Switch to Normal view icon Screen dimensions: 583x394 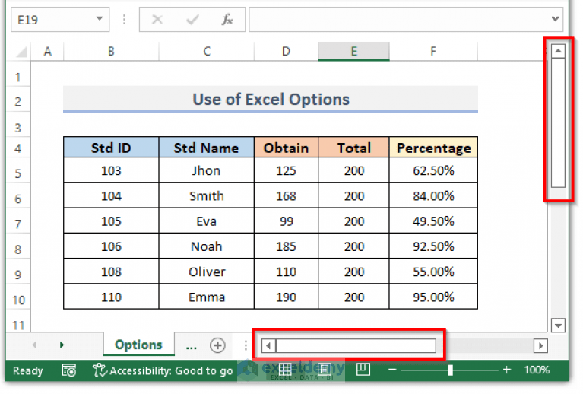[x=286, y=371]
